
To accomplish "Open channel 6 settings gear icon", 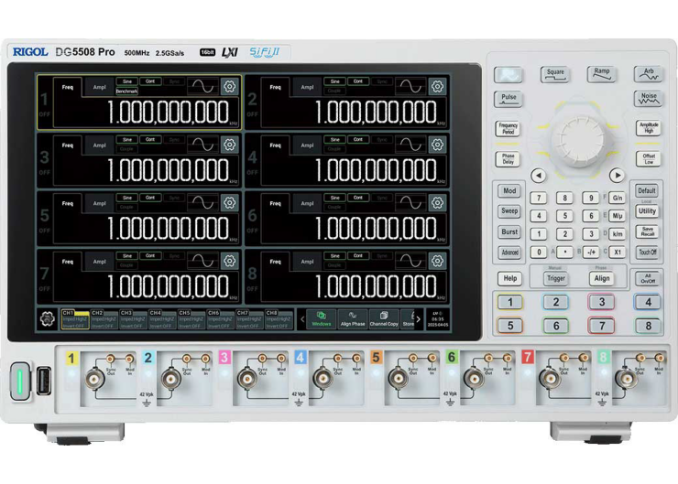I will click(437, 203).
